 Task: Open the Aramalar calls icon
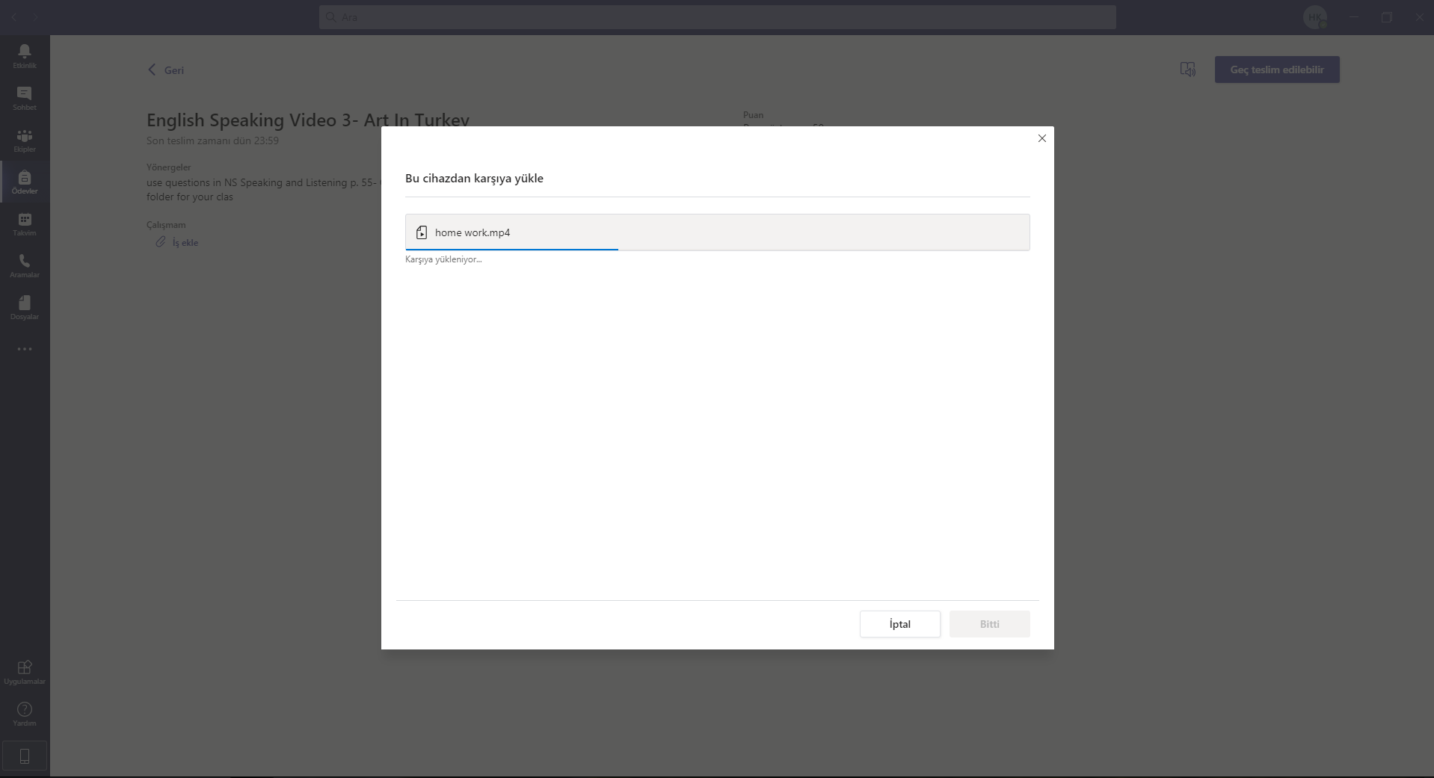(x=25, y=261)
